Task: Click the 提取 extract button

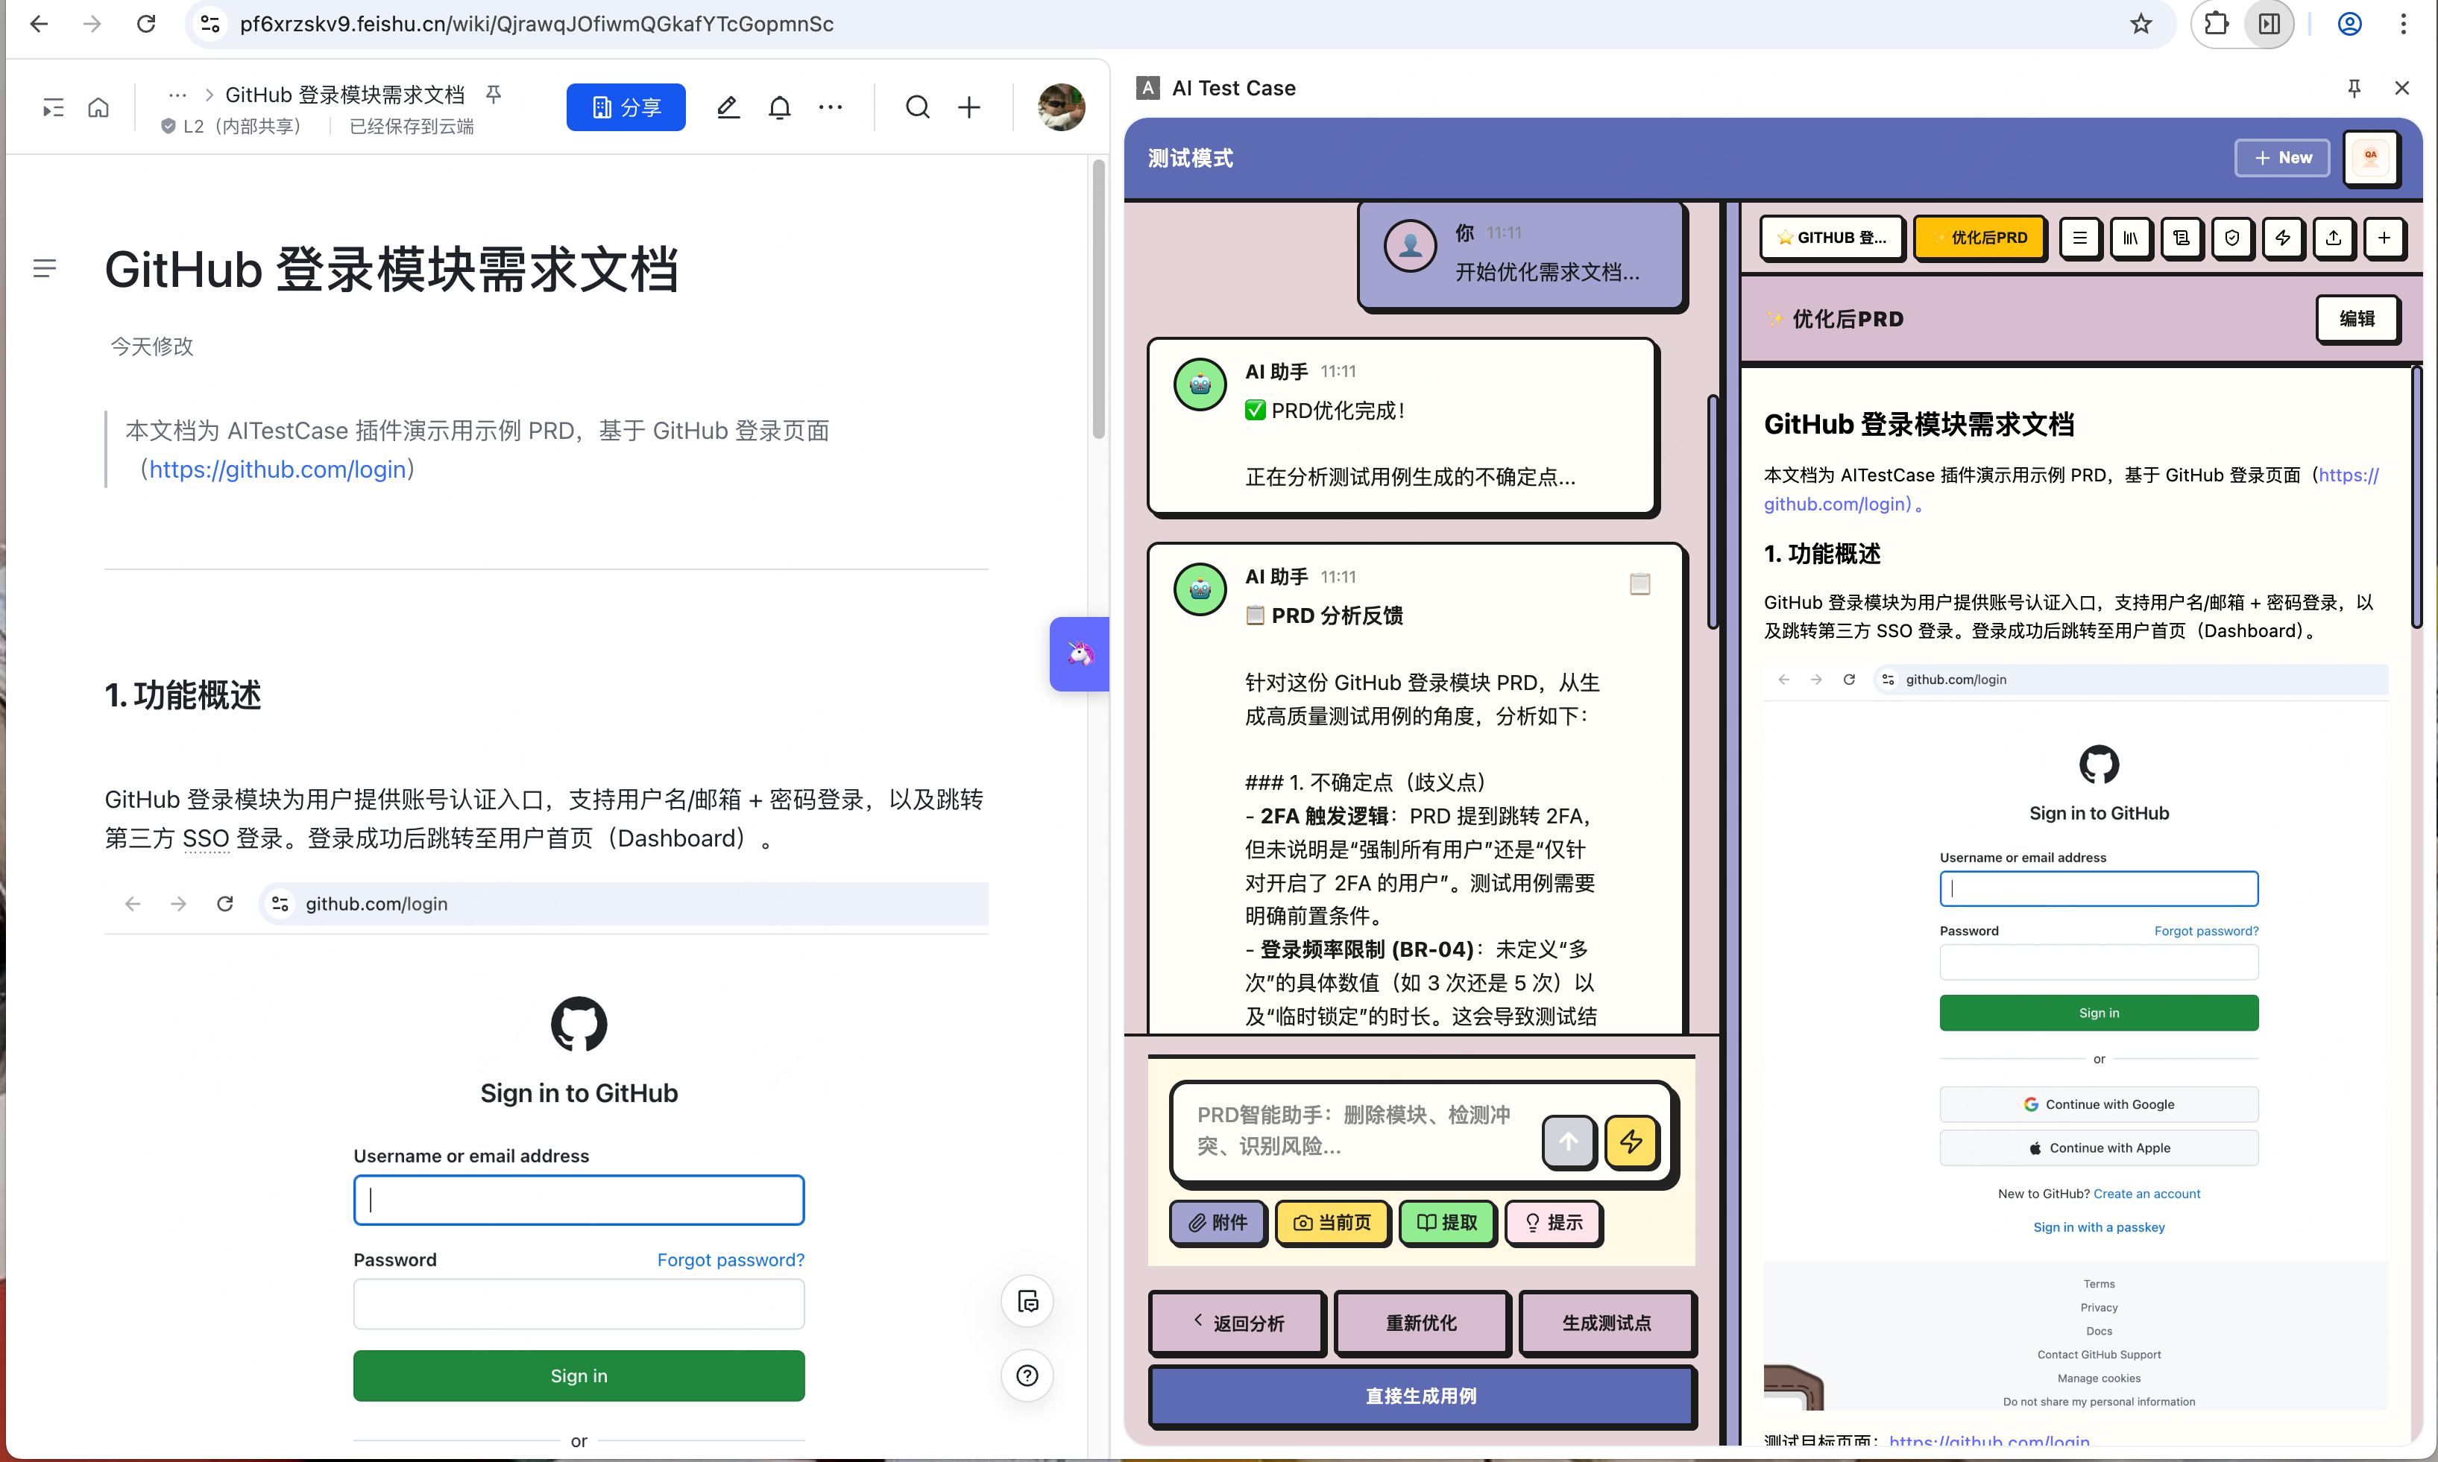Action: pos(1446,1223)
